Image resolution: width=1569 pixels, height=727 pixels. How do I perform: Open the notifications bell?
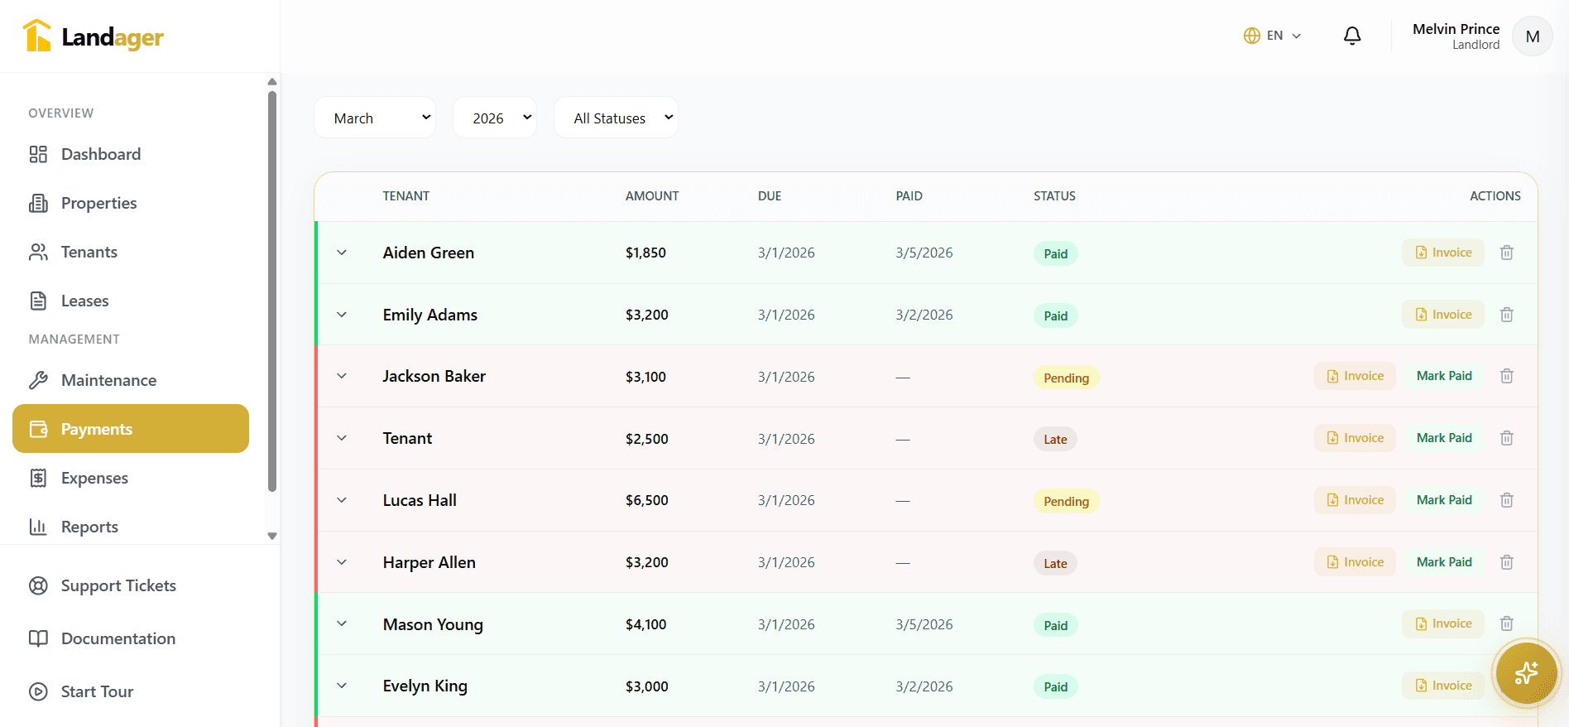point(1352,36)
